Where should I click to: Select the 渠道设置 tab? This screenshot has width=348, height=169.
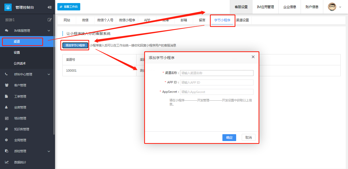(242, 20)
